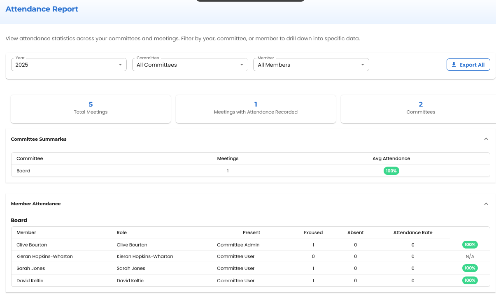Click Sarah Jones in Member Attendance table
Image resolution: width=496 pixels, height=302 pixels.
(30, 268)
